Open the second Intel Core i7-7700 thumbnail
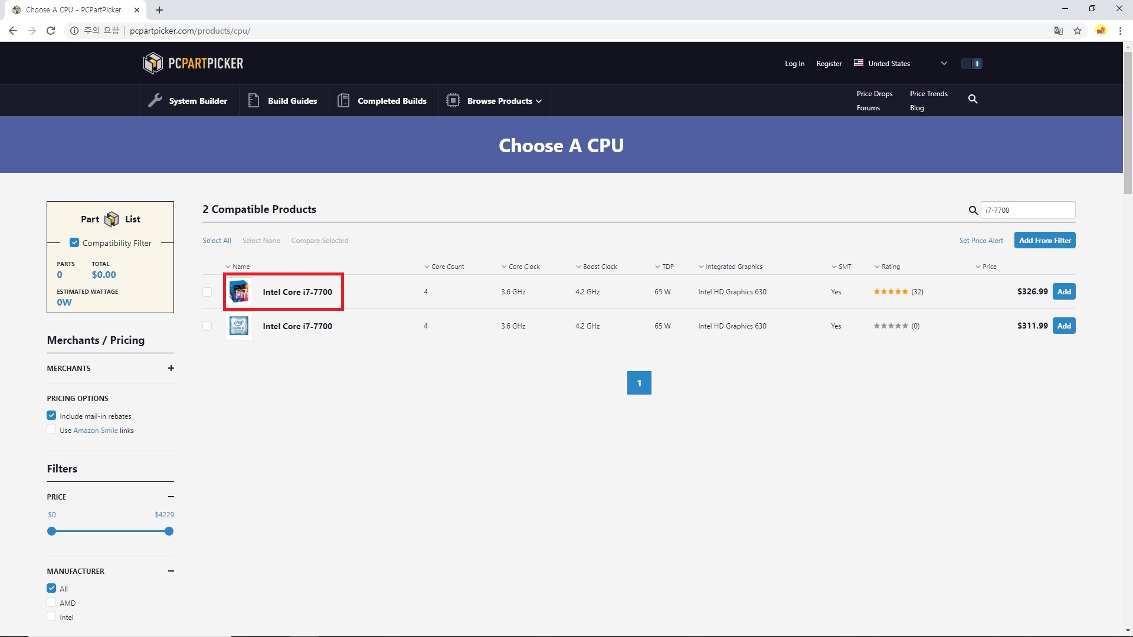The image size is (1133, 637). point(239,326)
